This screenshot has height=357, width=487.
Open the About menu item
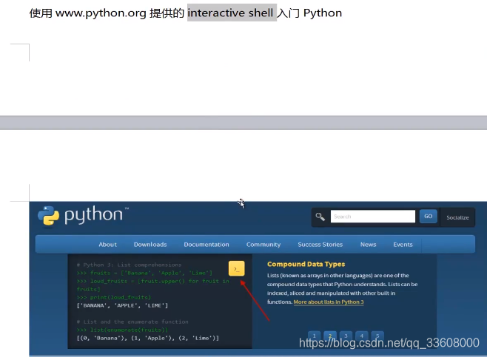click(108, 245)
